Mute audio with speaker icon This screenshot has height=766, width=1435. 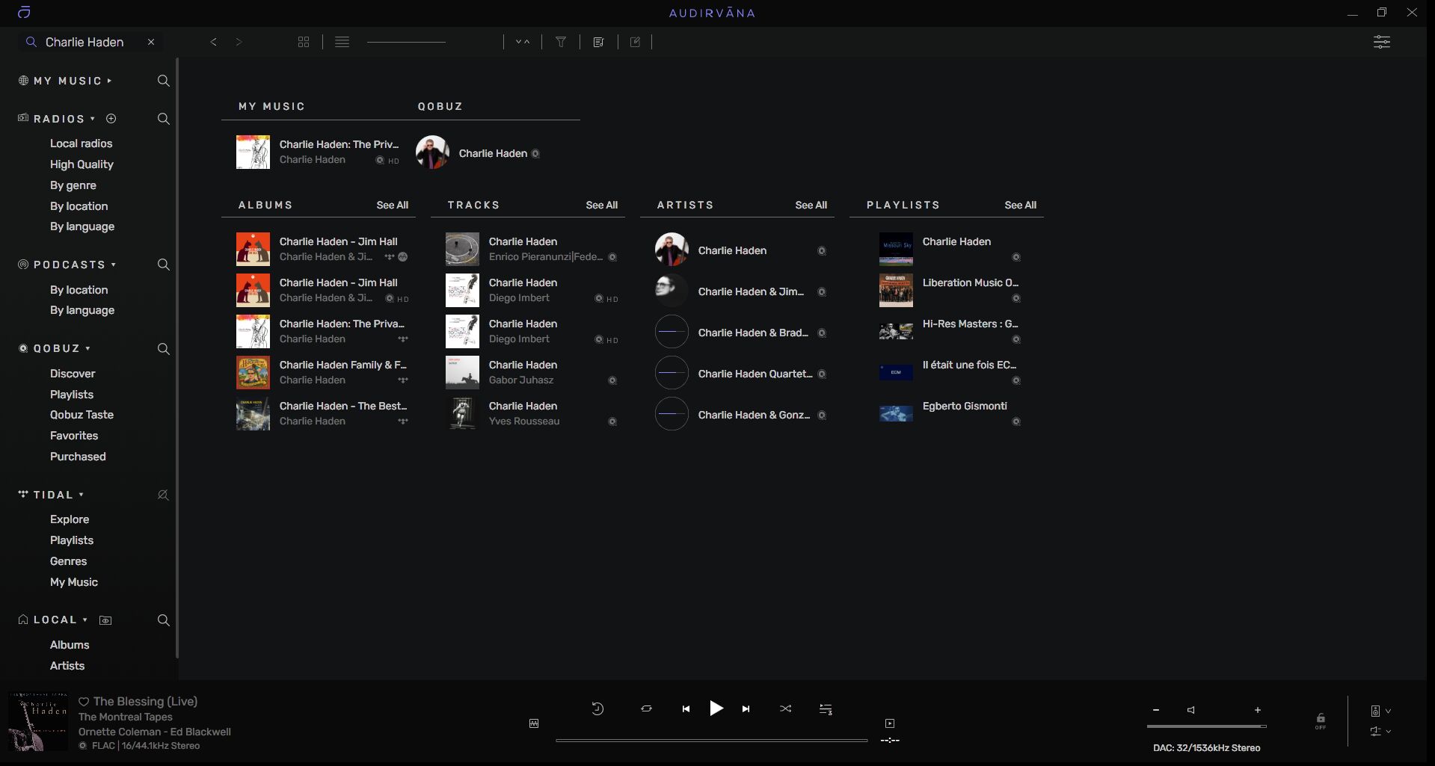click(1191, 710)
